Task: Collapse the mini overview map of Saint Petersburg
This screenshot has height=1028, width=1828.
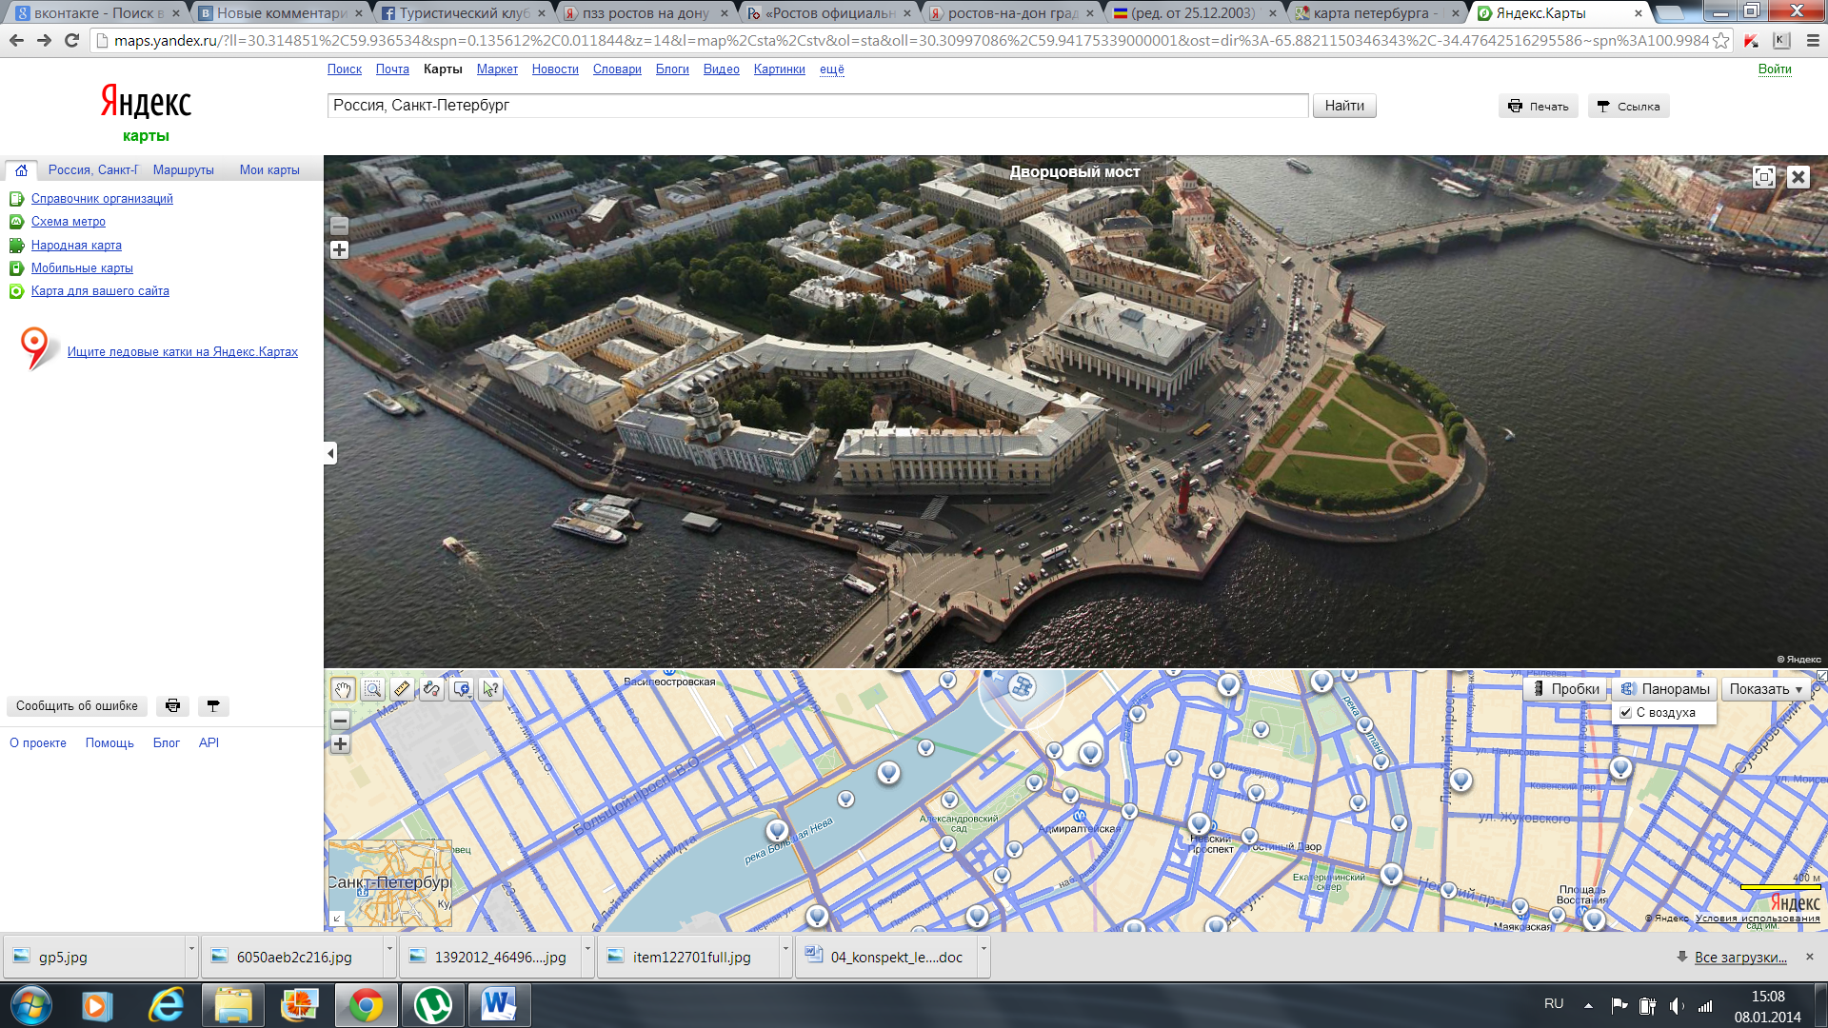Action: [337, 919]
